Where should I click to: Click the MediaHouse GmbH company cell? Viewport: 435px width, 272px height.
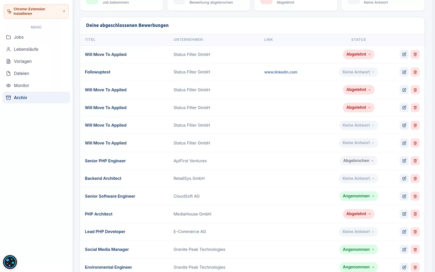tap(192, 214)
